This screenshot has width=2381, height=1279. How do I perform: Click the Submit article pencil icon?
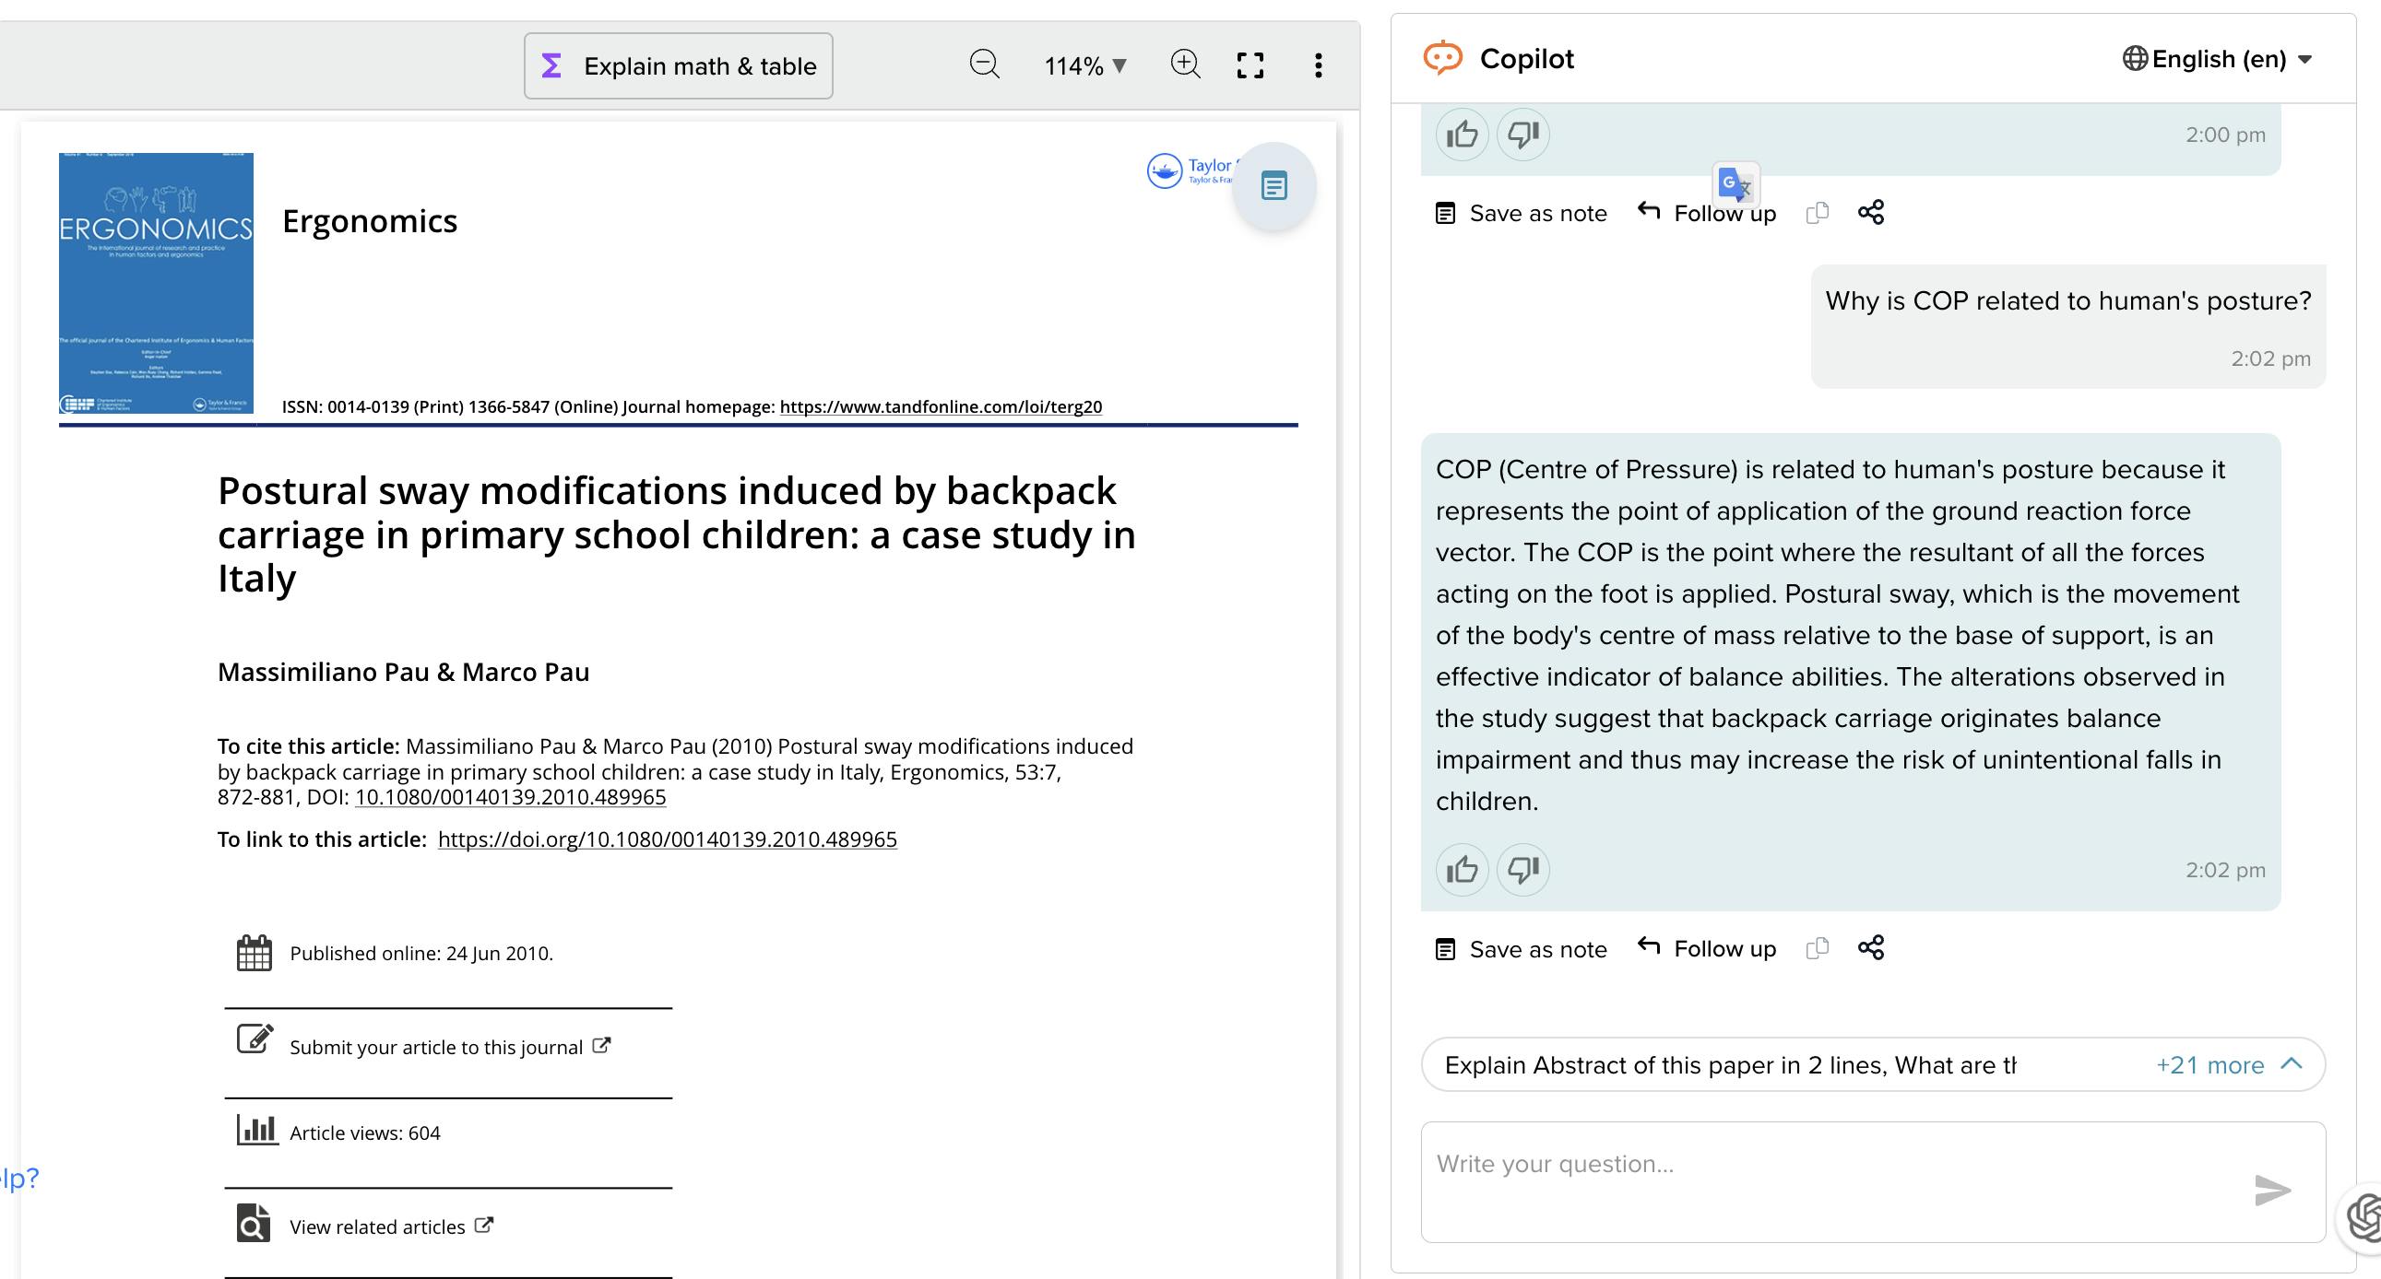[x=255, y=1038]
